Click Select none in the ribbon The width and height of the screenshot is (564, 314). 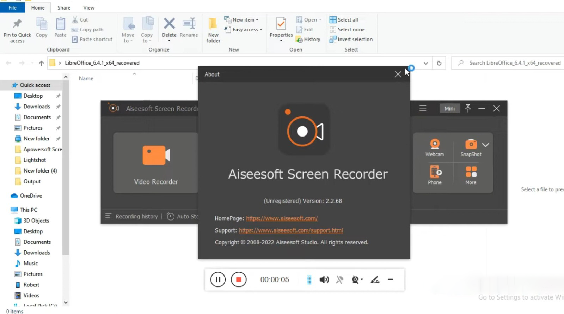pyautogui.click(x=347, y=30)
